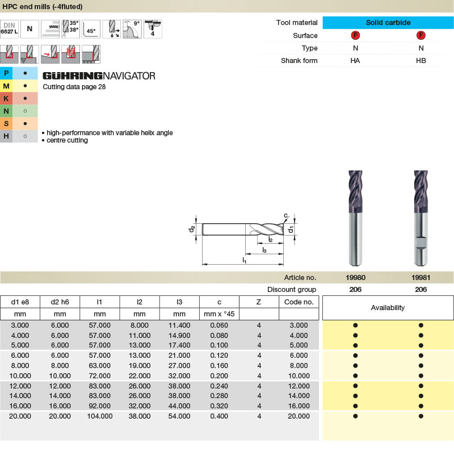This screenshot has width=454, height=472.
Task: Select the 45° chamfer icon
Action: [x=91, y=29]
